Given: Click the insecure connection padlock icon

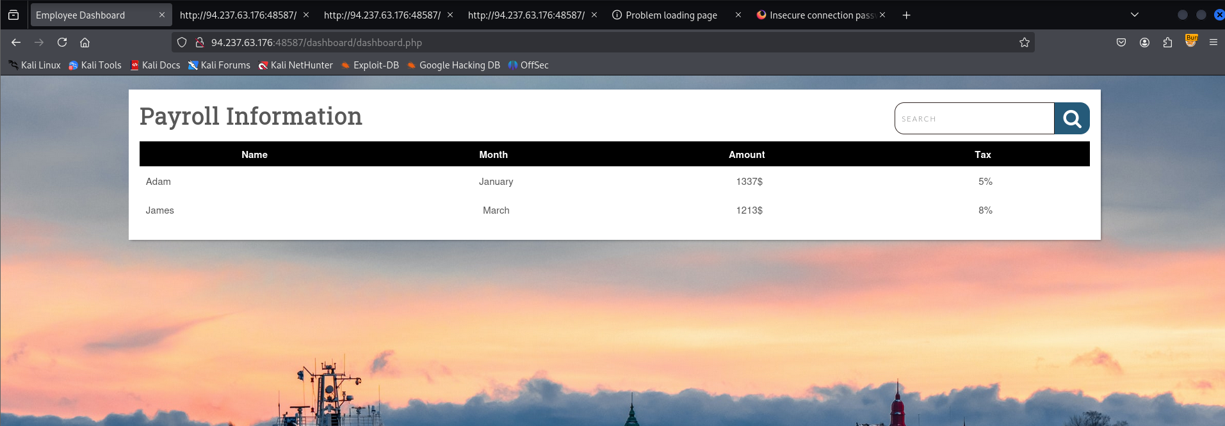Looking at the screenshot, I should point(199,42).
